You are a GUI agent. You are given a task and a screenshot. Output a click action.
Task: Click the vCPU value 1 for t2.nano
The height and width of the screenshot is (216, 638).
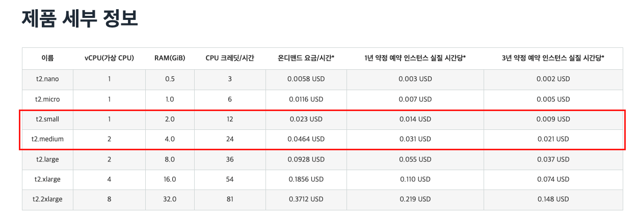coord(109,79)
